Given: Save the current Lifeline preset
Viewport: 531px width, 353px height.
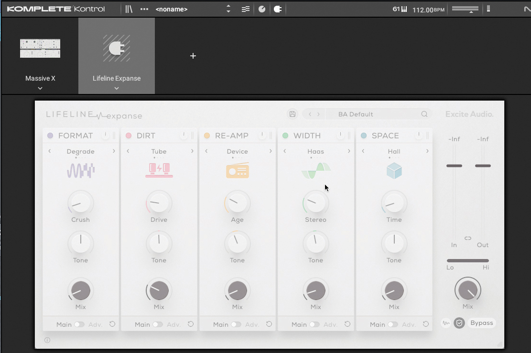Looking at the screenshot, I should tap(292, 114).
